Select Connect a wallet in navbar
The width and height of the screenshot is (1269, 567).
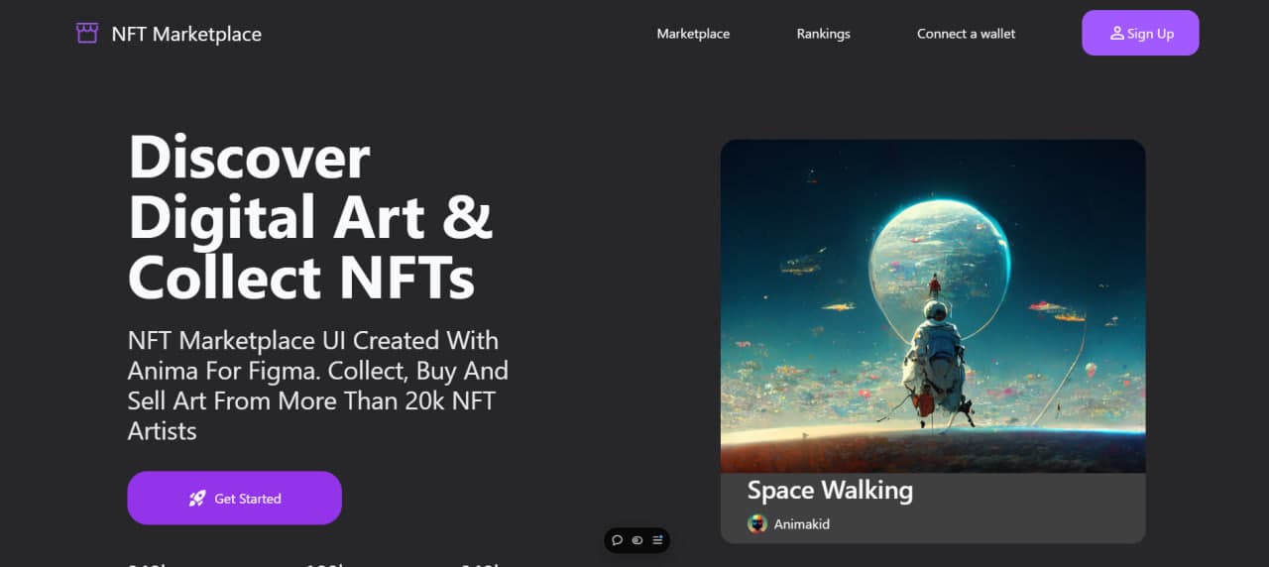(966, 34)
